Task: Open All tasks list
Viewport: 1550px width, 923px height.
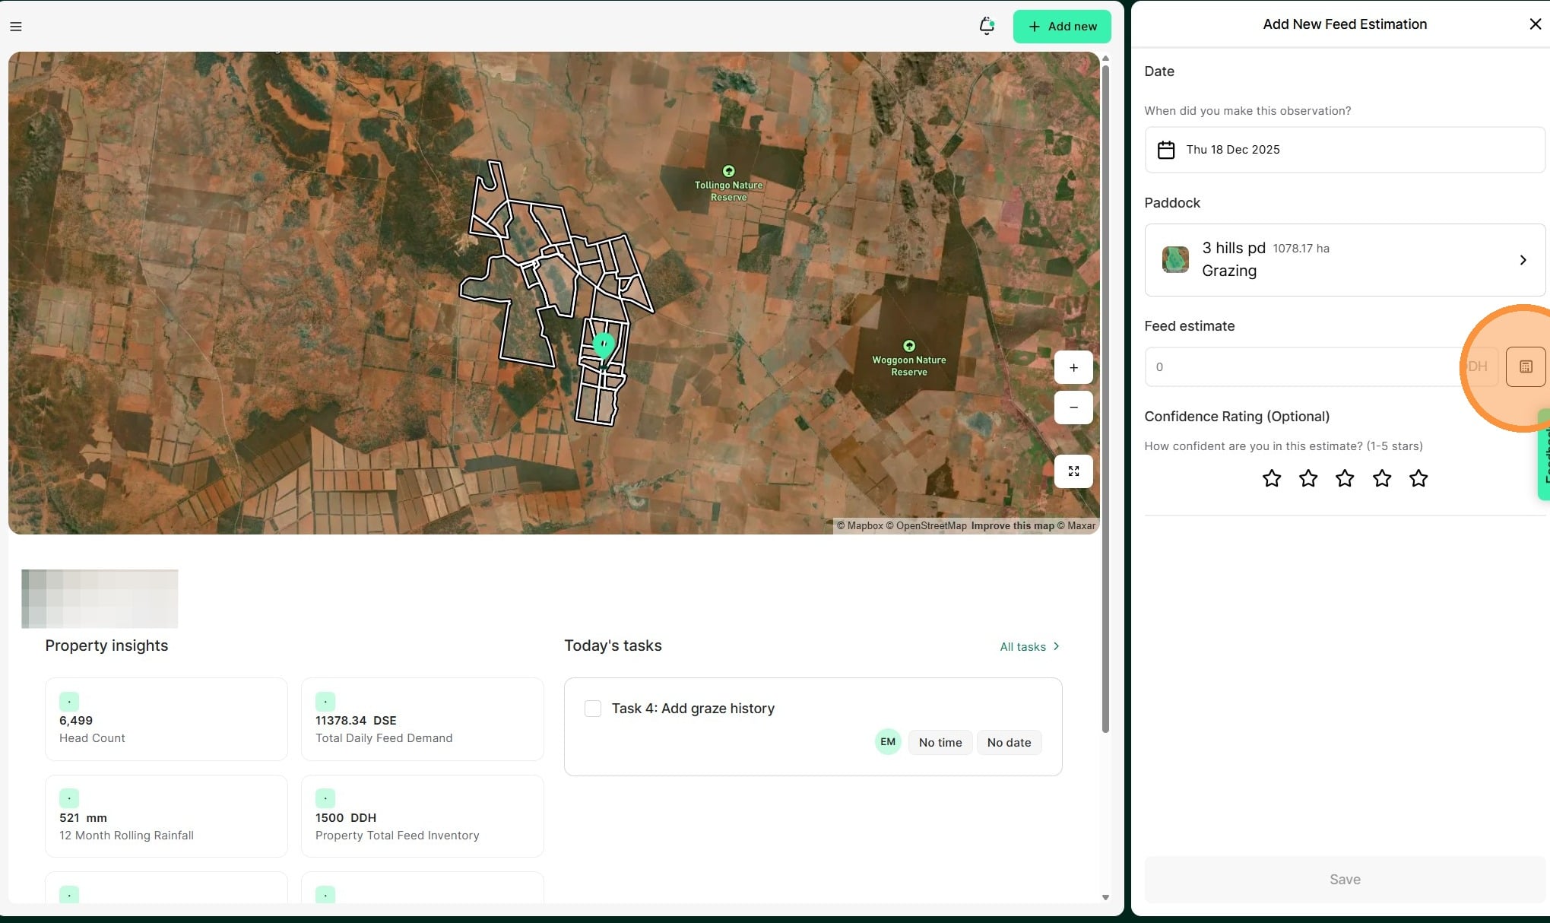Action: coord(1029,646)
